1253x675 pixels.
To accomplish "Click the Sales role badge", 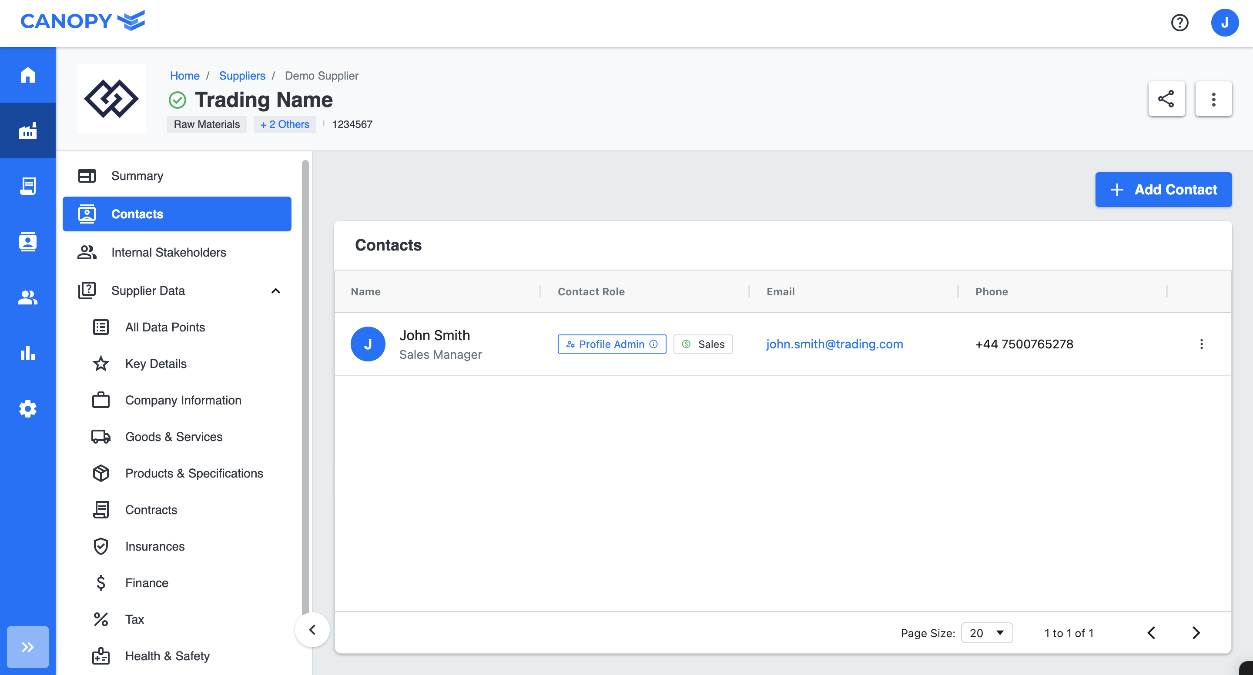I will 702,344.
